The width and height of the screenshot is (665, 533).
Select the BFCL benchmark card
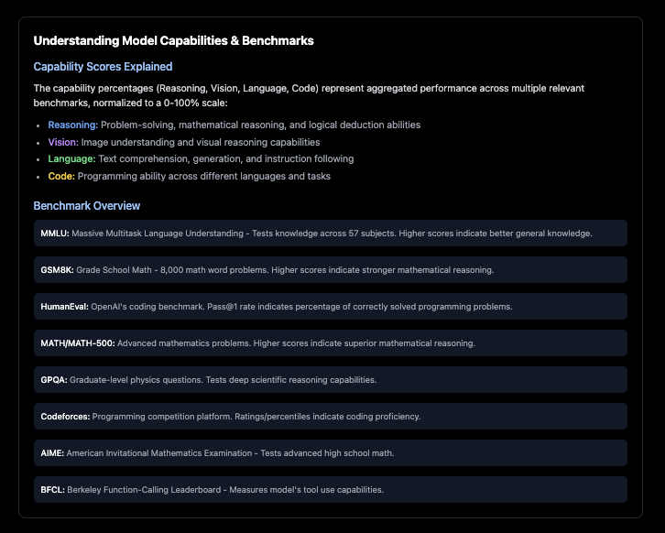click(x=330, y=489)
